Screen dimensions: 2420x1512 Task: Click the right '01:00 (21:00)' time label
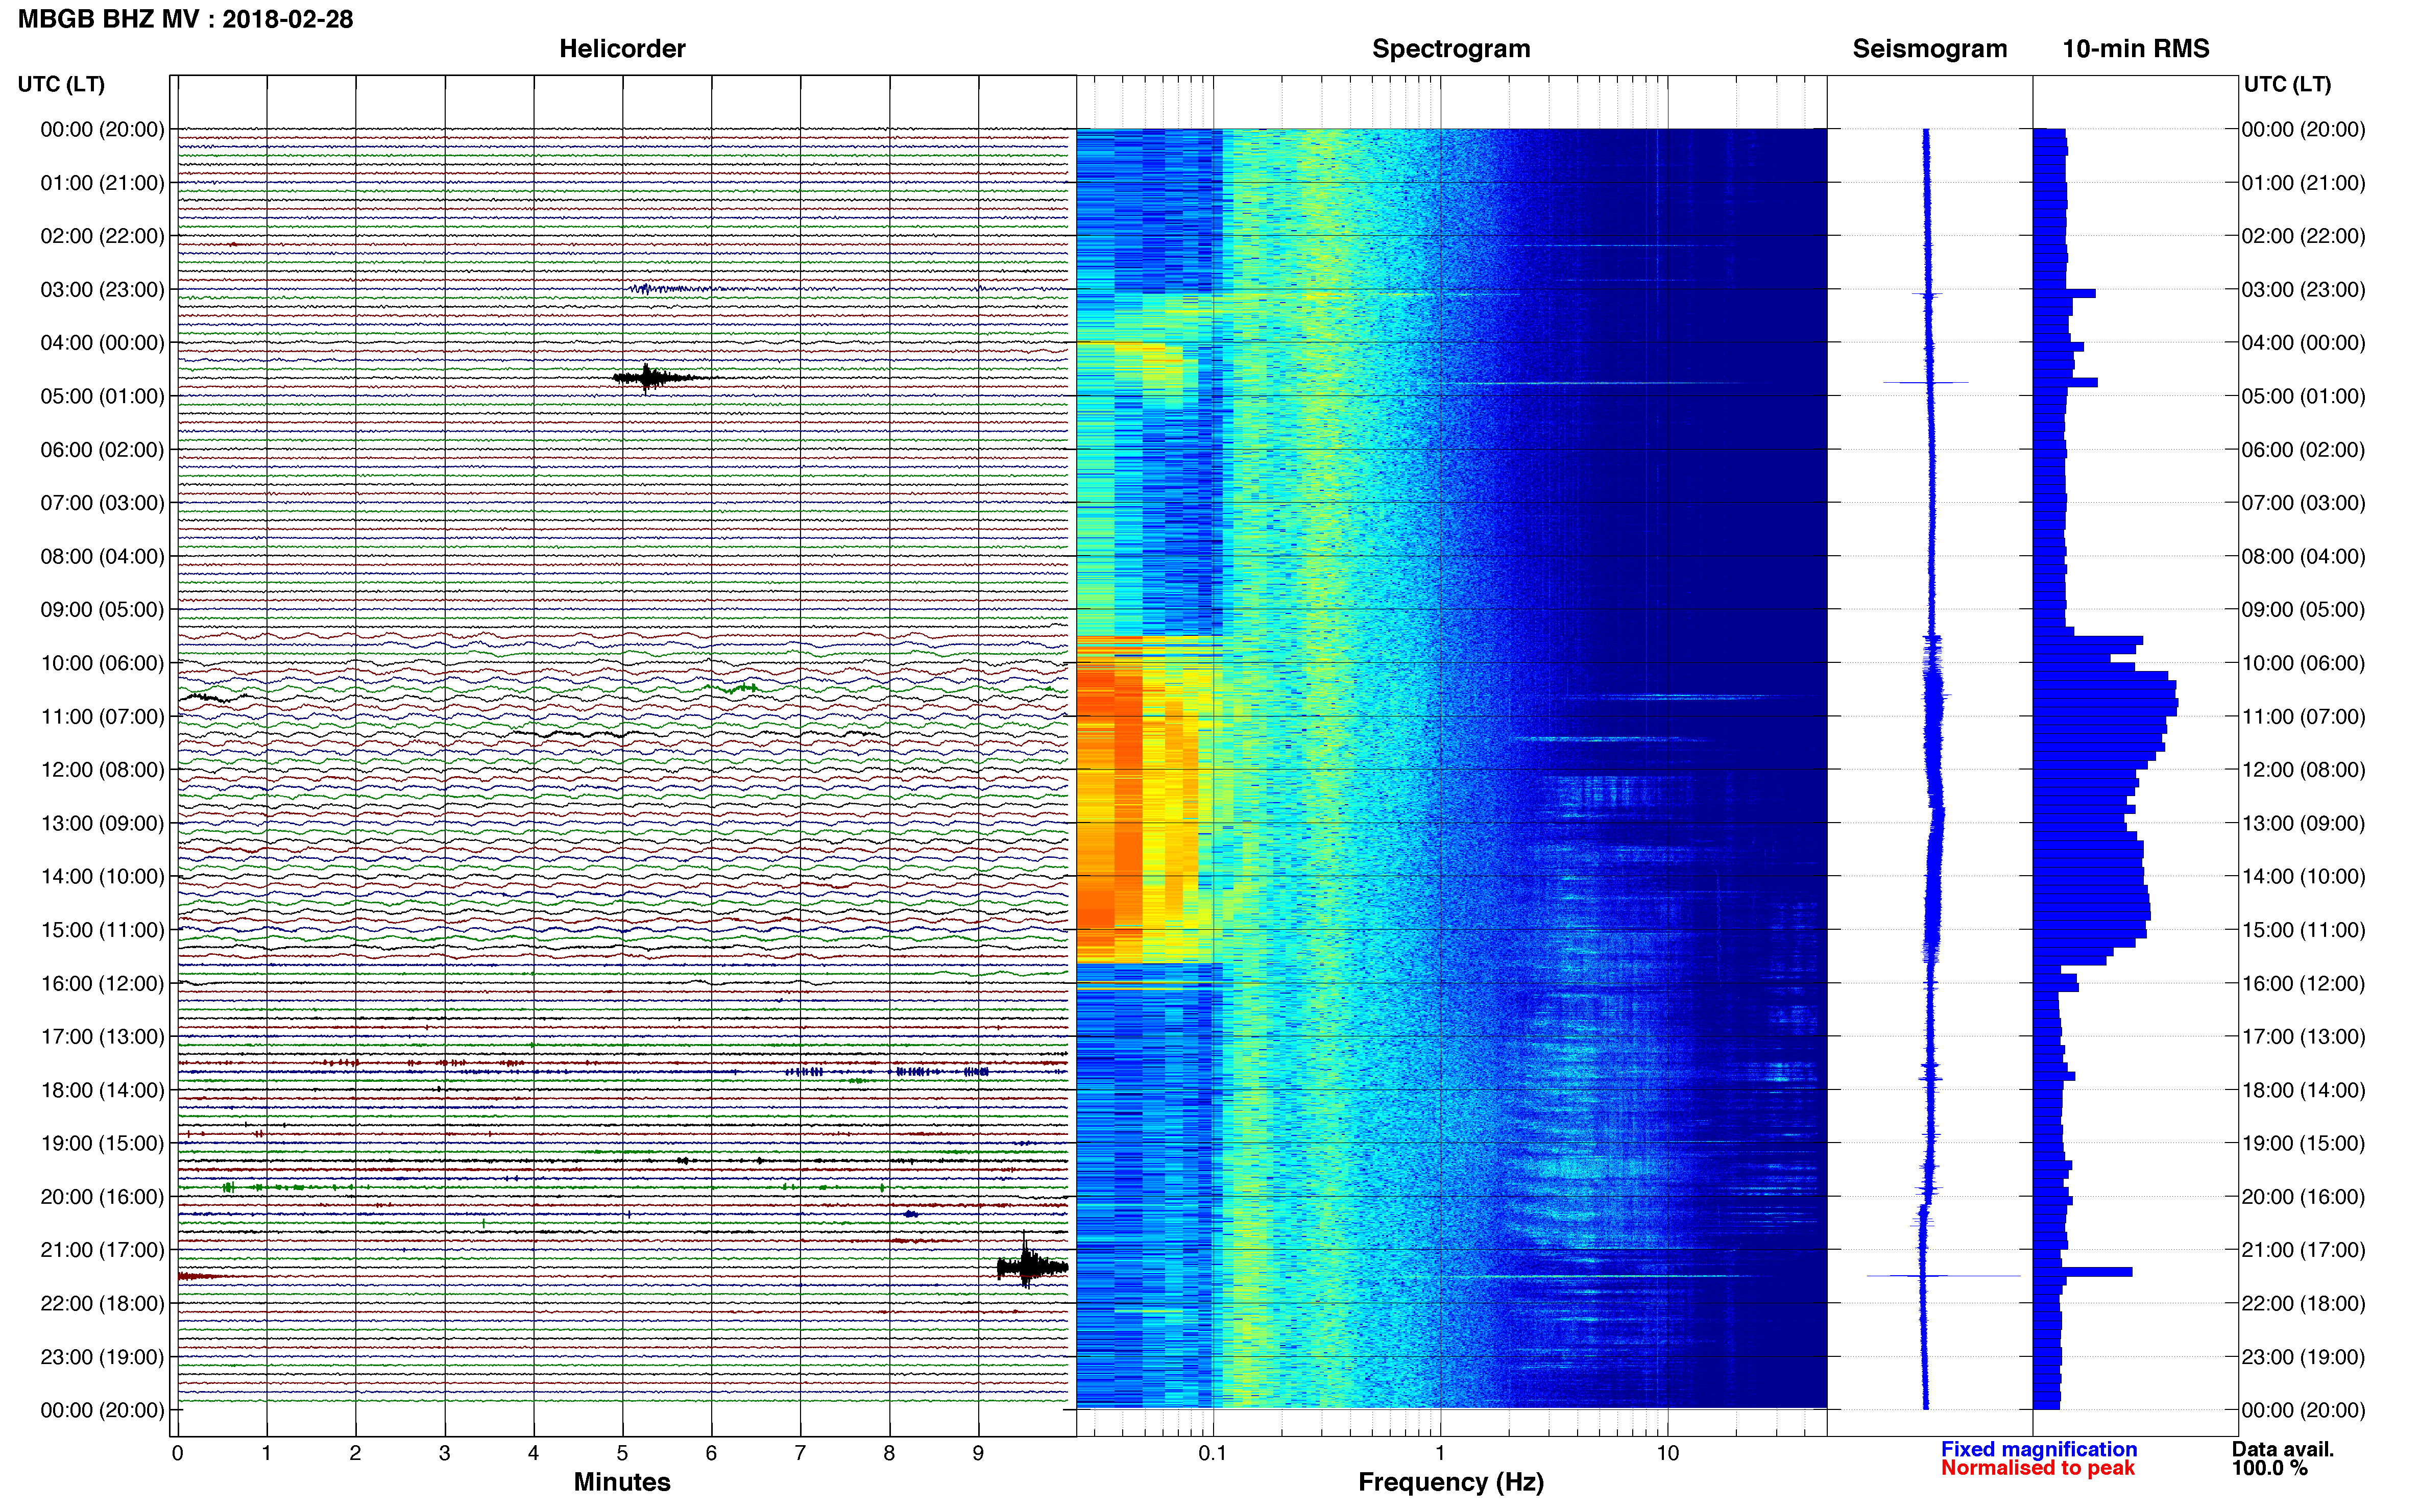(2303, 183)
